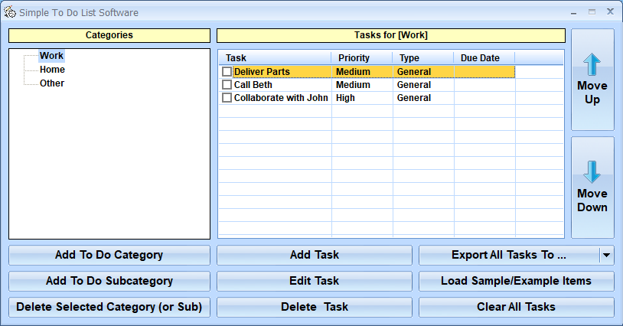Open the Export All Tasks dropdown arrow
This screenshot has height=326, width=623.
[x=606, y=256]
